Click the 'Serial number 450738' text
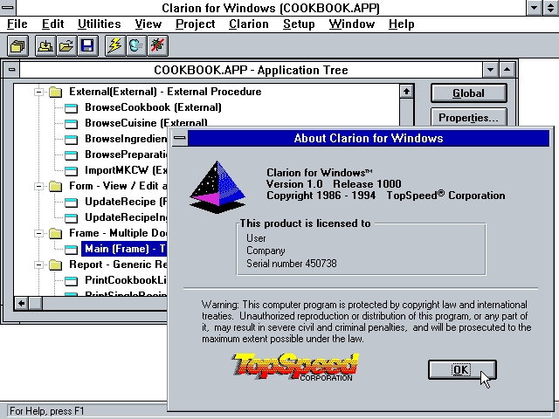Image resolution: width=559 pixels, height=419 pixels. (x=291, y=264)
